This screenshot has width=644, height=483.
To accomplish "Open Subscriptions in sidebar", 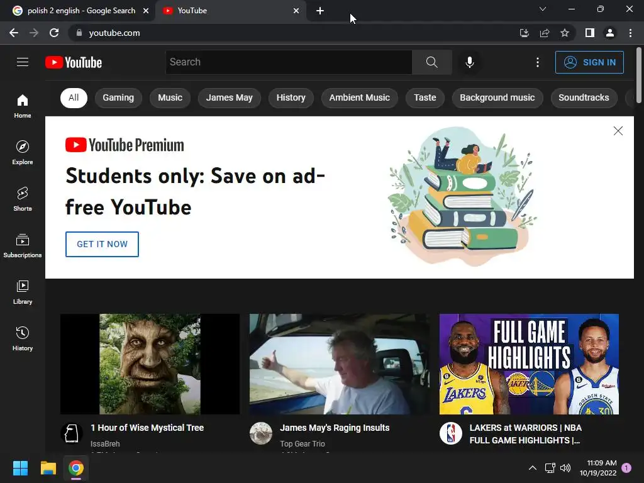I will pos(23,246).
